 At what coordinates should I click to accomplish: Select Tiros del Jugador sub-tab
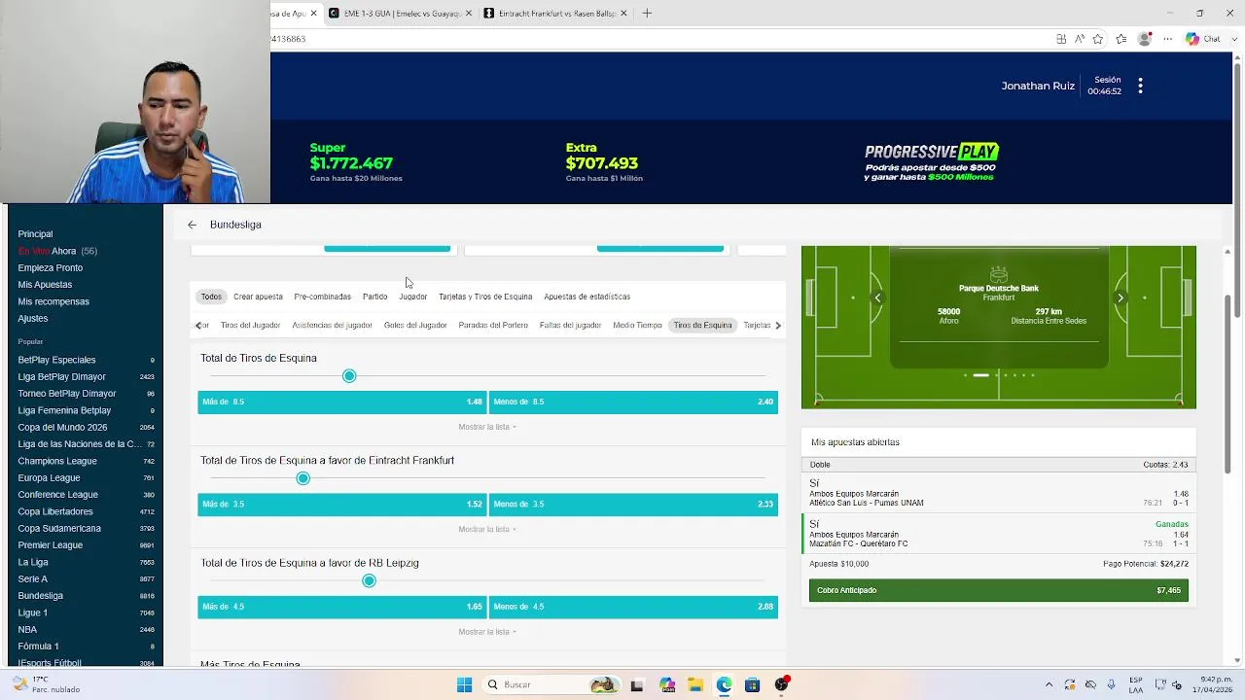[250, 326]
